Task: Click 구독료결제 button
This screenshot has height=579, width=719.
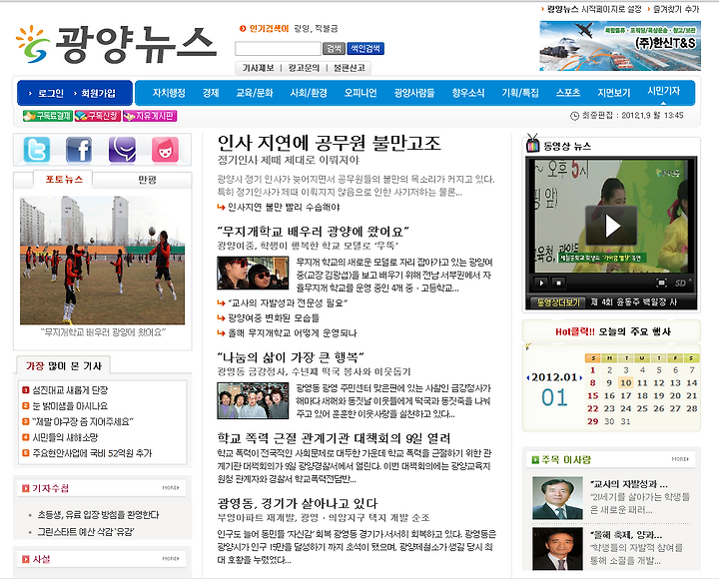Action: (48, 116)
